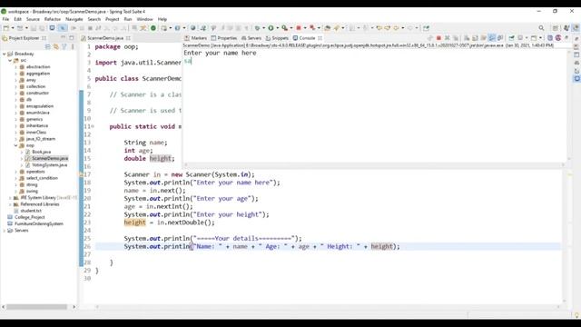
Task: Open the New file dropdown arrow
Action: click(x=13, y=28)
